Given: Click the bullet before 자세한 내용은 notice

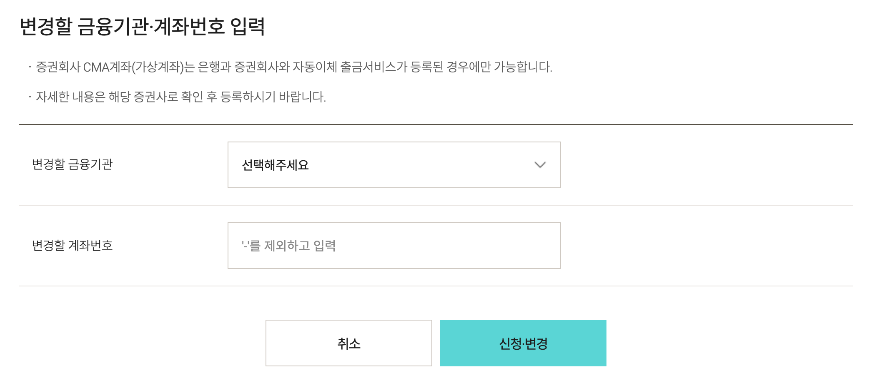Looking at the screenshot, I should click(x=30, y=97).
